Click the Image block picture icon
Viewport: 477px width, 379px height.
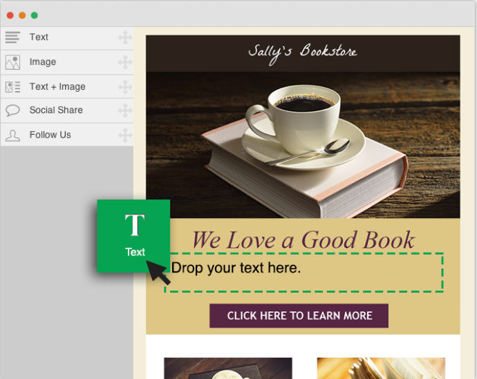(x=12, y=62)
